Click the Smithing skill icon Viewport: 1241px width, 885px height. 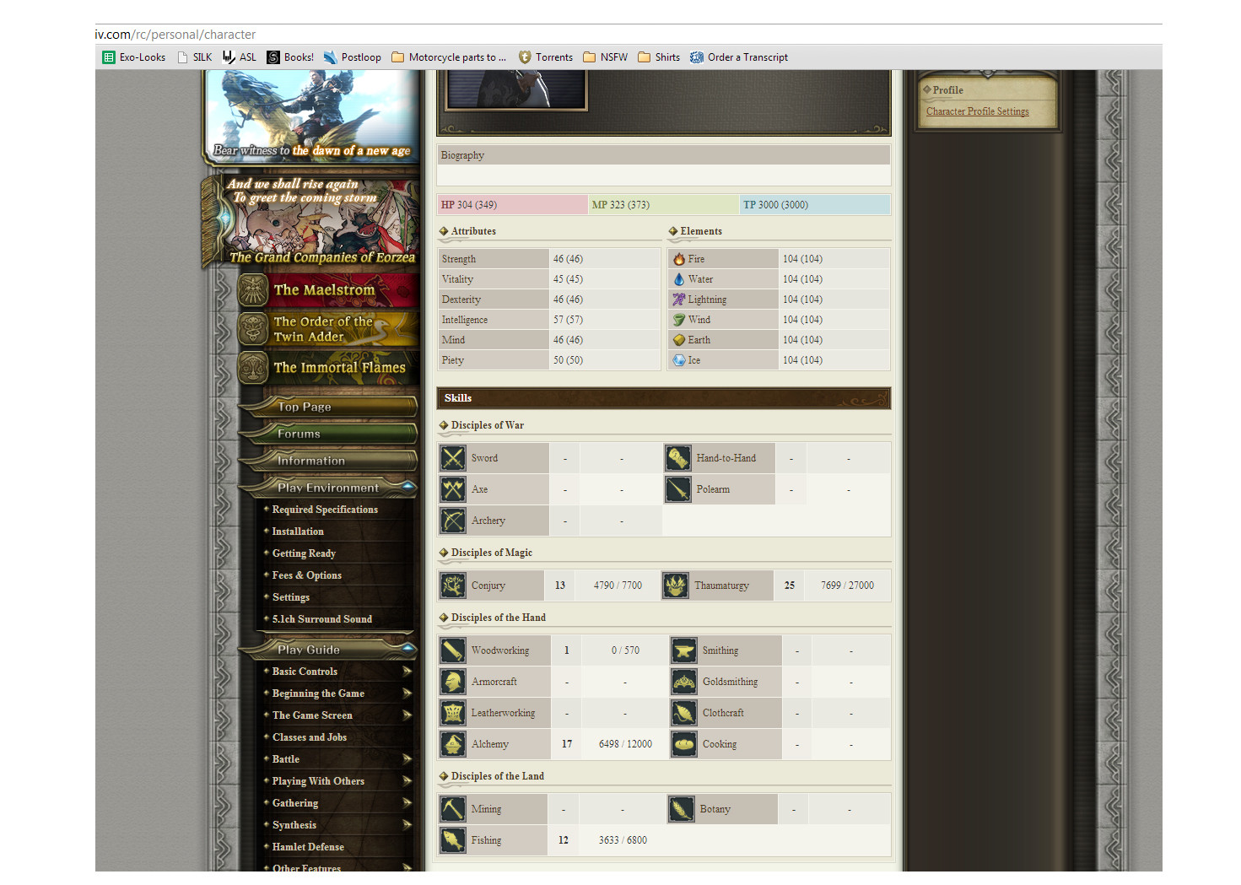tap(684, 650)
